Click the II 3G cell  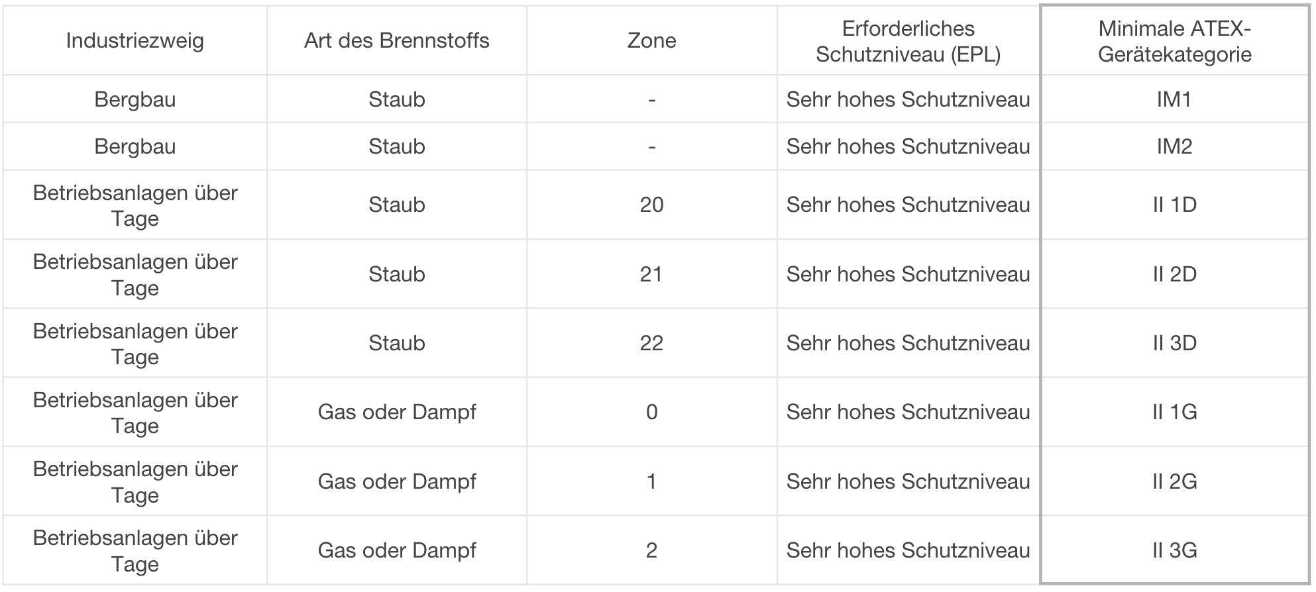pyautogui.click(x=1174, y=550)
